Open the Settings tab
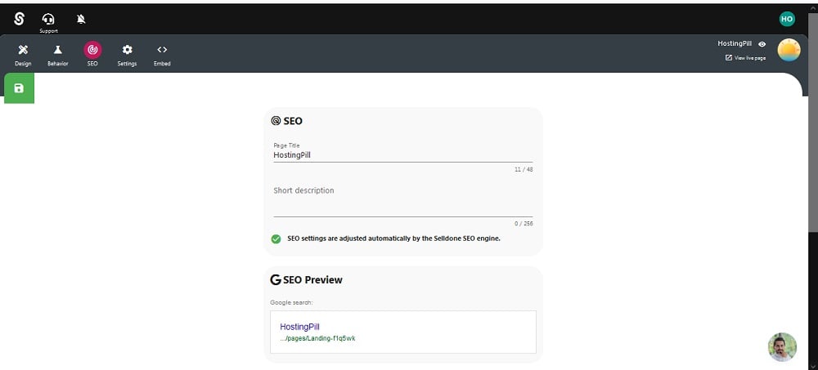The image size is (818, 370). [128, 55]
